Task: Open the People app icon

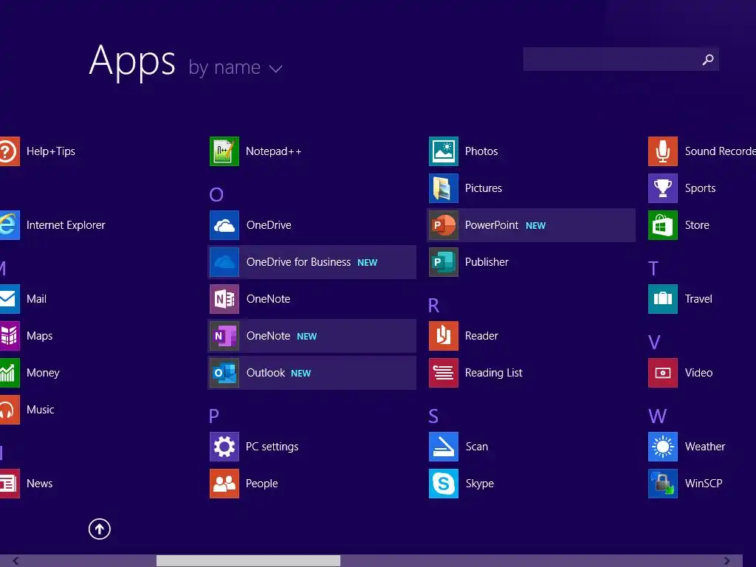Action: (224, 484)
